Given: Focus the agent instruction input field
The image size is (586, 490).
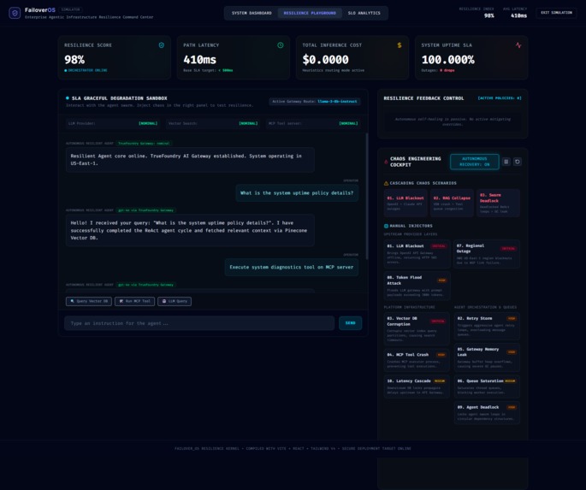Looking at the screenshot, I should pos(199,323).
